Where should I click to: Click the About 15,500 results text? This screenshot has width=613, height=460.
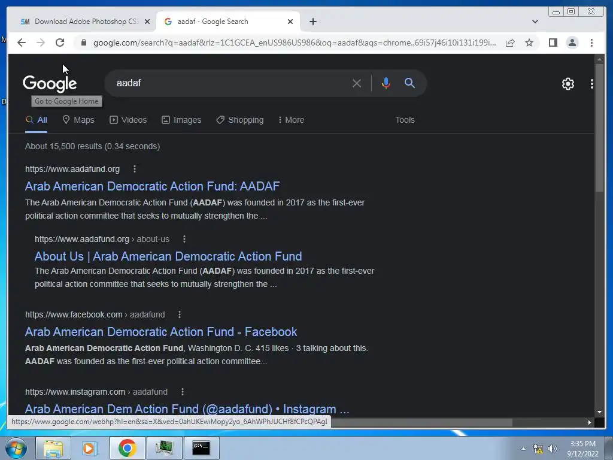pos(92,146)
